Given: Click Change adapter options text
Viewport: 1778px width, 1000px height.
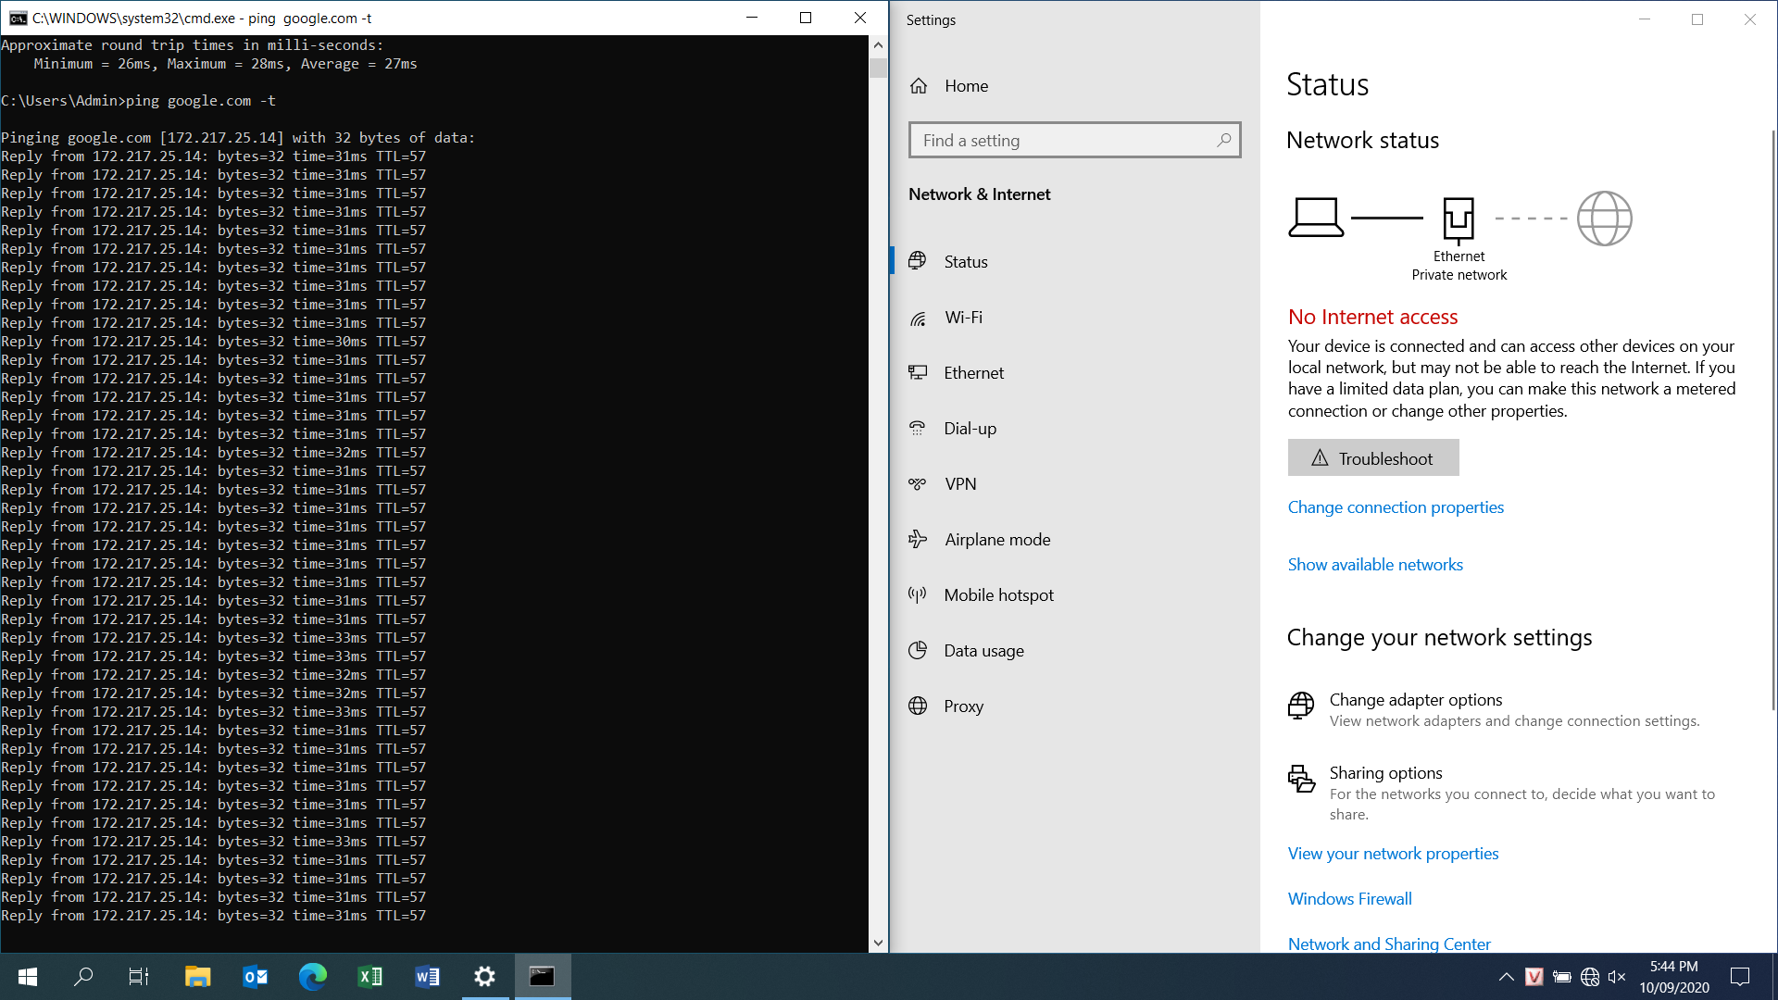Looking at the screenshot, I should click(x=1416, y=700).
